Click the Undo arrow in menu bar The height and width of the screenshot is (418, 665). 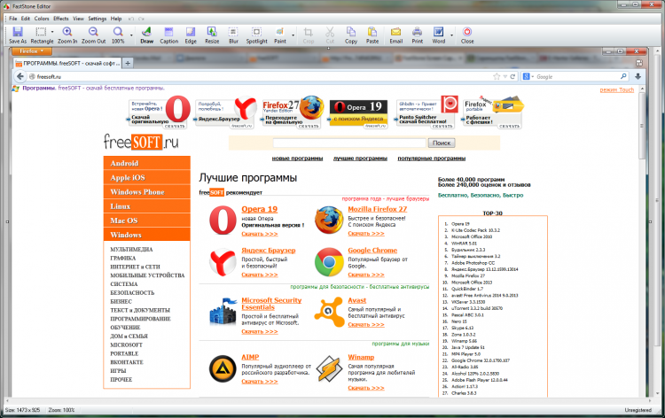tap(131, 19)
